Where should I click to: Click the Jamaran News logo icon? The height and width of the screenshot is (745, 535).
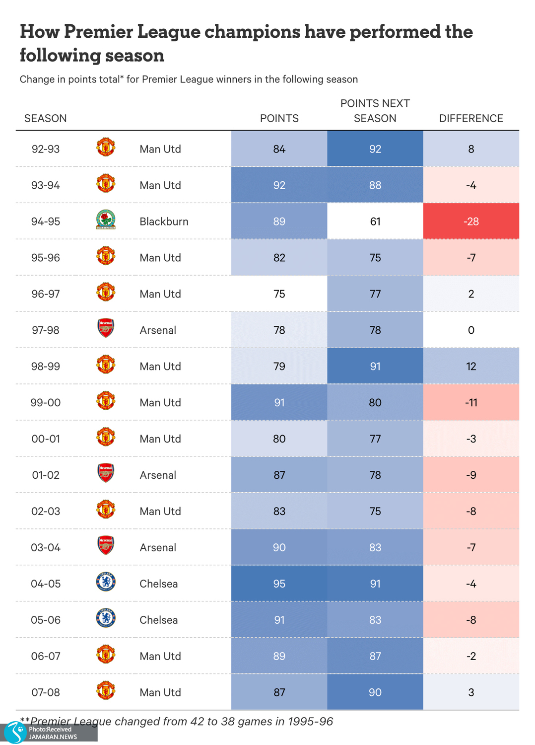16,732
